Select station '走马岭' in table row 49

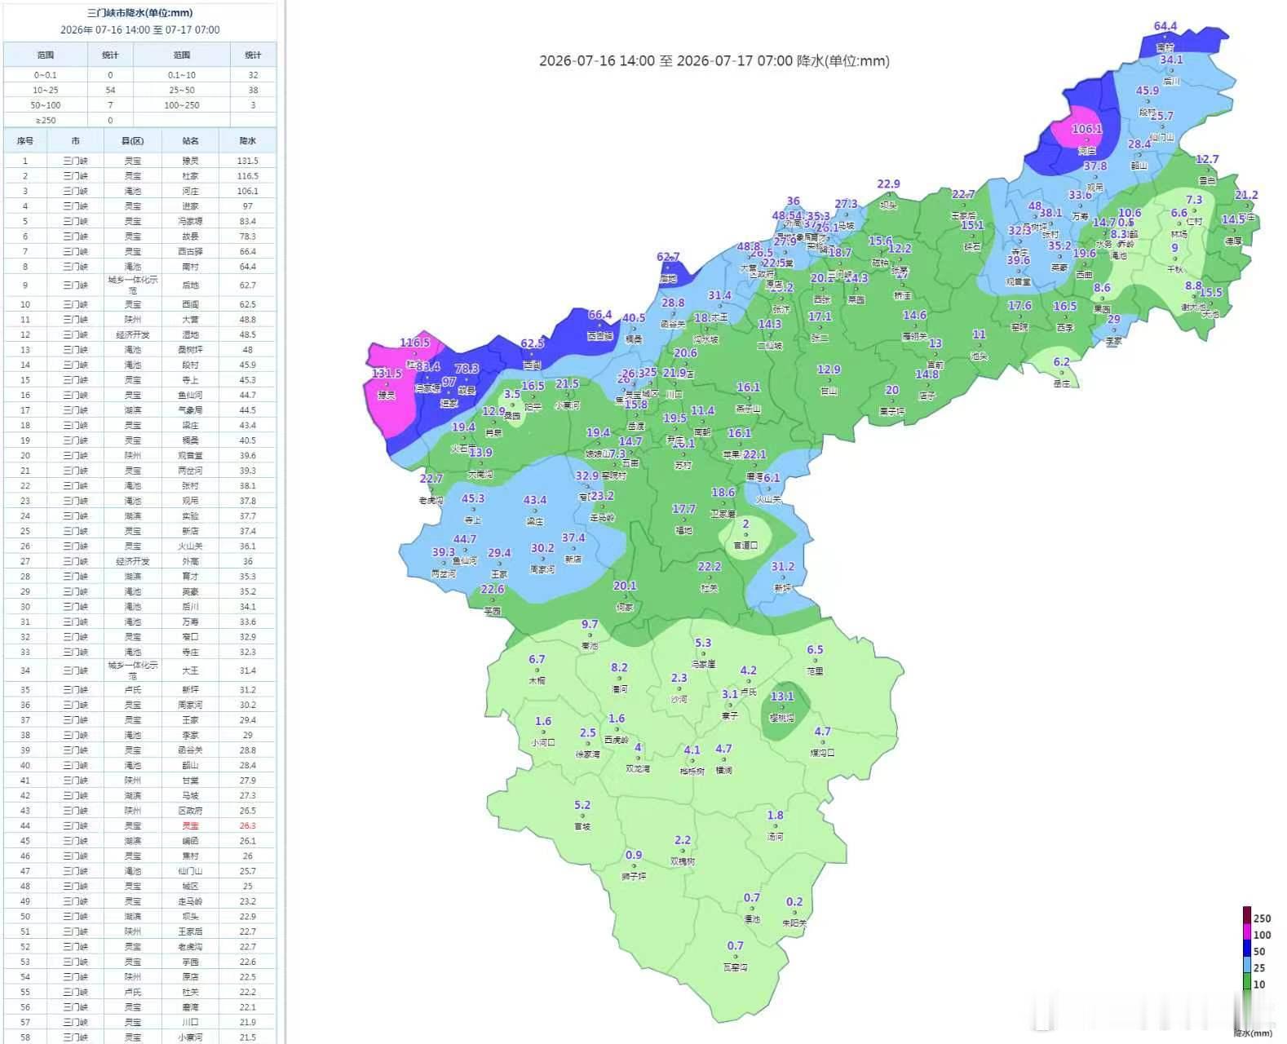191,901
